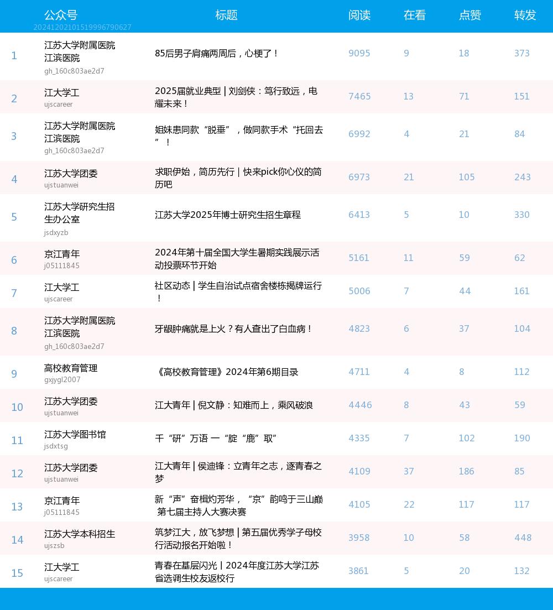The image size is (553, 610).
Task: Click read count 9095 in first row
Action: coord(359,54)
